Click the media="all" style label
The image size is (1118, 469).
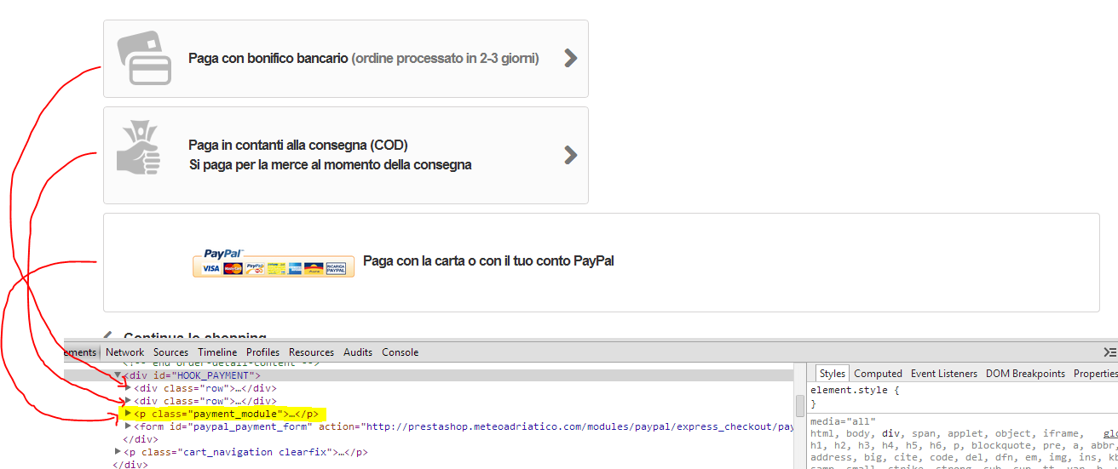point(843,421)
